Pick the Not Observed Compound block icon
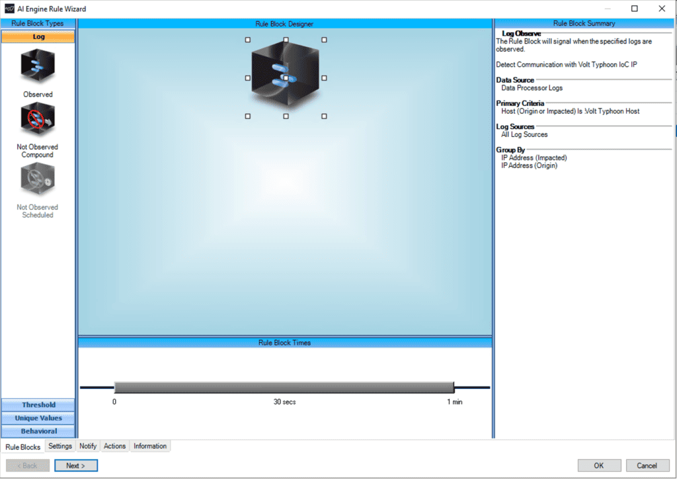Screen dimensions: 677x479 coord(38,120)
